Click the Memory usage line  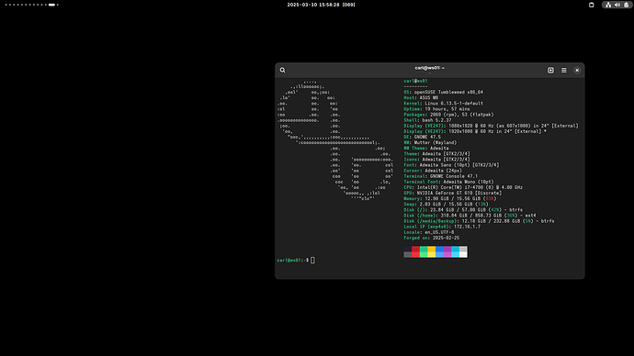pyautogui.click(x=450, y=198)
